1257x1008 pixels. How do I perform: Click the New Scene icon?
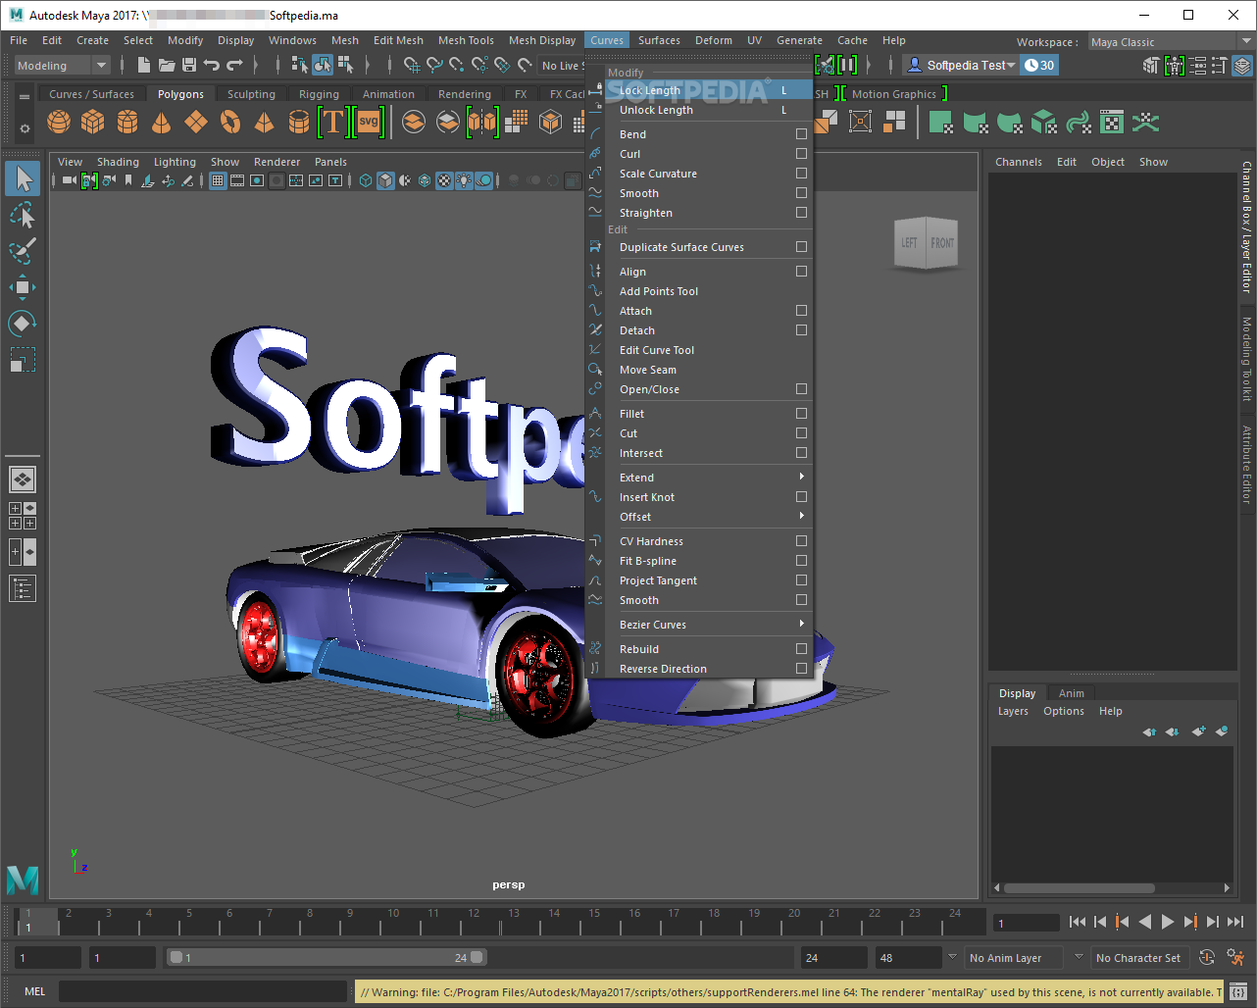(x=144, y=66)
